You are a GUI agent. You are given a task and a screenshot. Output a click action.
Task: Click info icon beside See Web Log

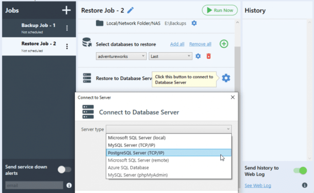click(x=305, y=185)
